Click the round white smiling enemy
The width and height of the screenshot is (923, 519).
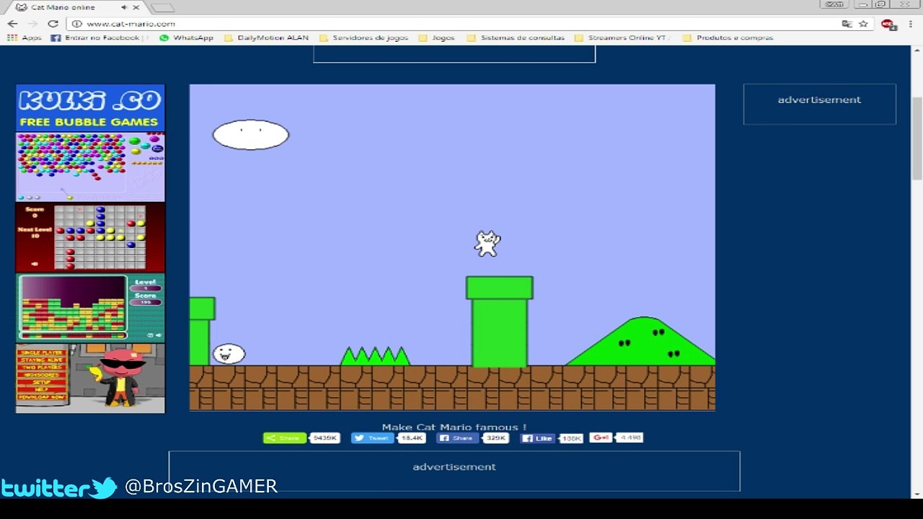pos(229,354)
